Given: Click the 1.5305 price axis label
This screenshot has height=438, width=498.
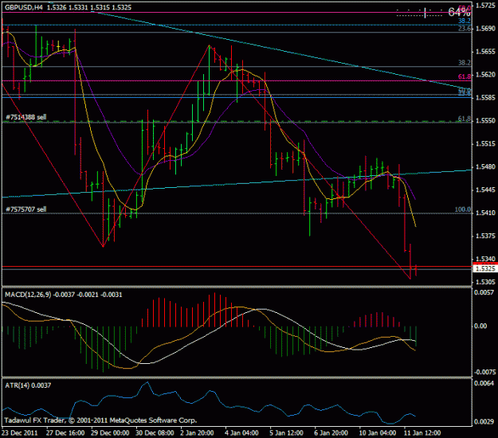Looking at the screenshot, I should [485, 282].
